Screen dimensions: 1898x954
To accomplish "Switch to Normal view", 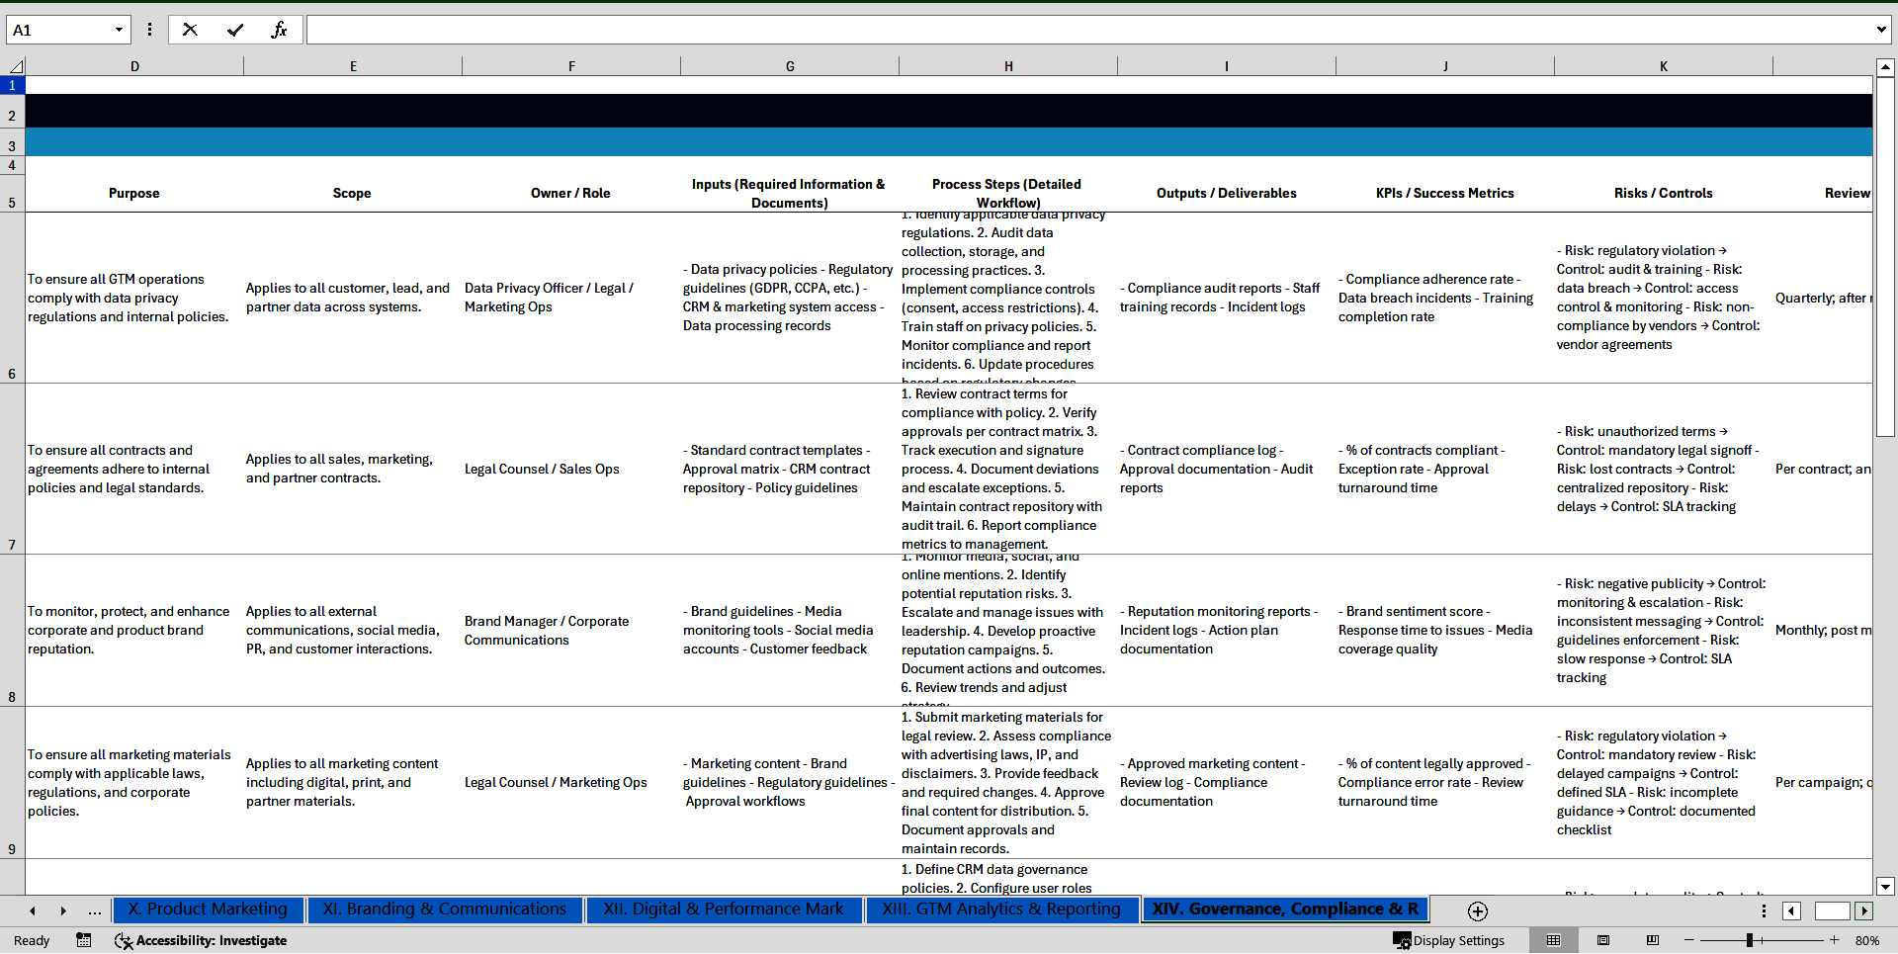I will pyautogui.click(x=1554, y=940).
